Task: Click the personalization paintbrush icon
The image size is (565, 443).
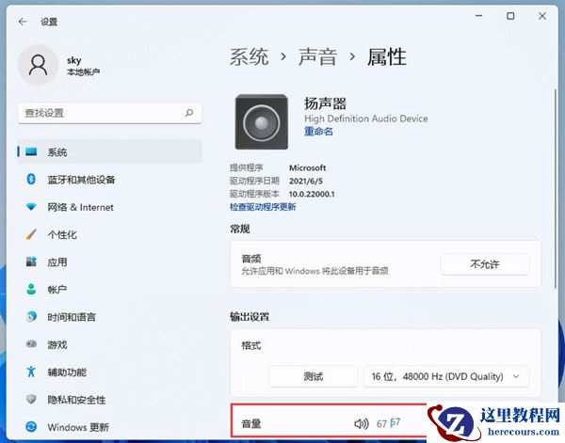Action: 31,234
